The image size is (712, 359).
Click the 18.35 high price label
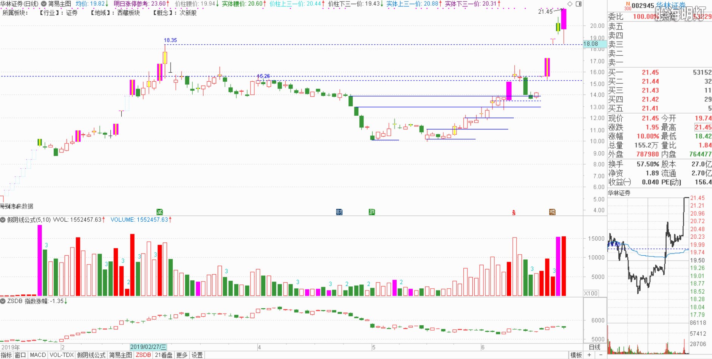[170, 40]
